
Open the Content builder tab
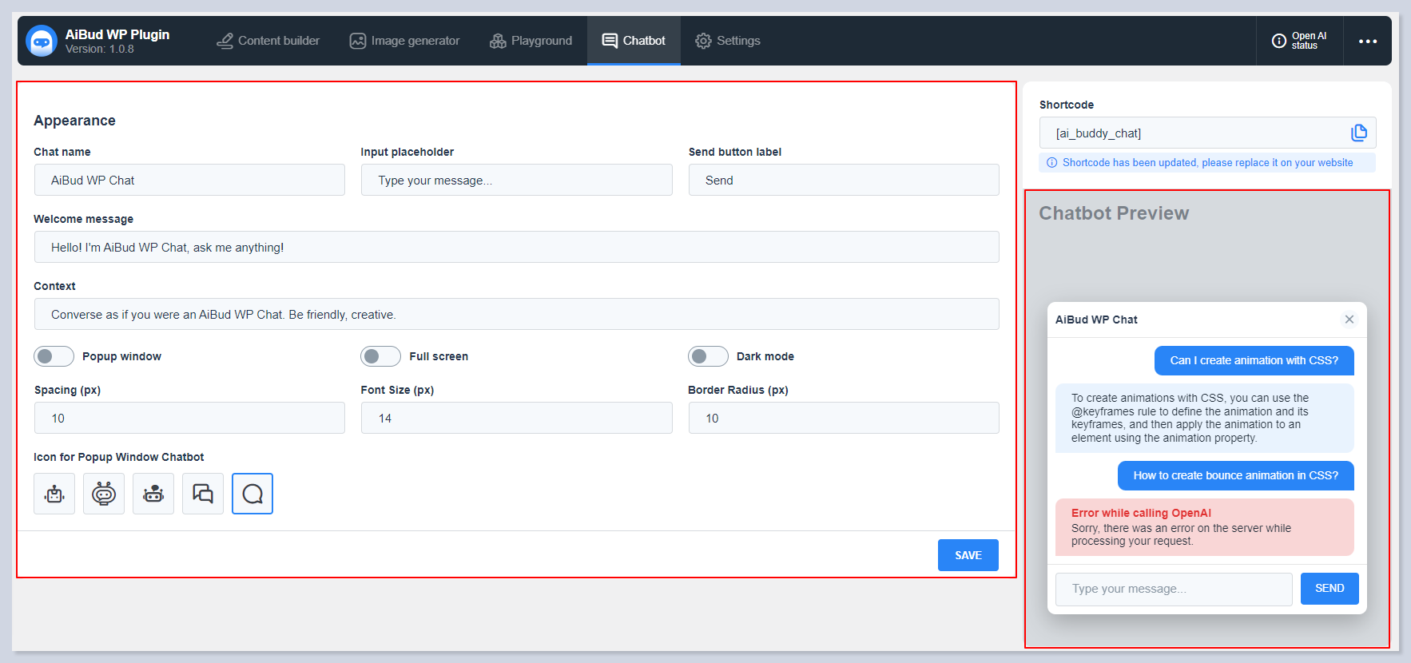coord(268,41)
